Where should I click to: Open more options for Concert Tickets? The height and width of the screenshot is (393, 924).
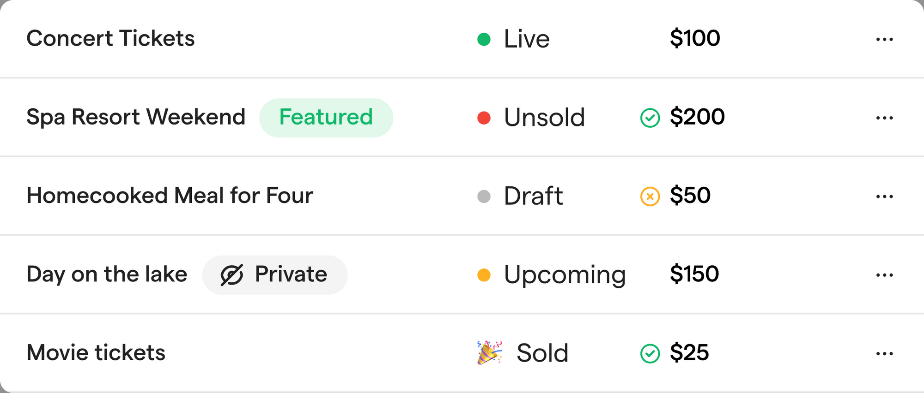(884, 39)
